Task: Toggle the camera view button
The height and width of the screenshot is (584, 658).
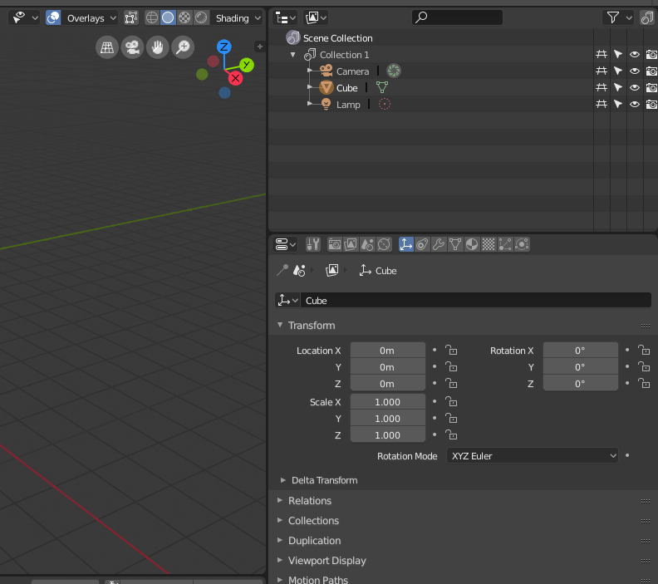Action: click(x=133, y=47)
